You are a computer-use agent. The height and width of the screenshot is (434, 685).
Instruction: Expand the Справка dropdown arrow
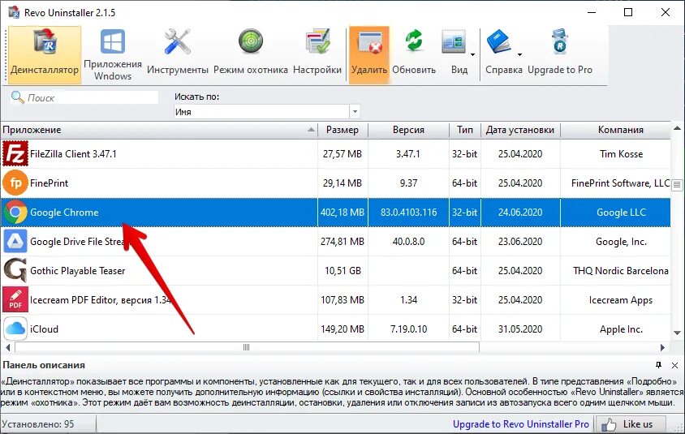[x=519, y=54]
